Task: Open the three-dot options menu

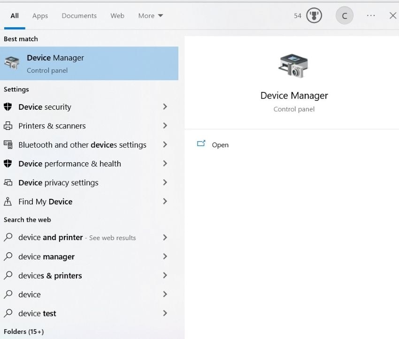Action: (x=371, y=16)
